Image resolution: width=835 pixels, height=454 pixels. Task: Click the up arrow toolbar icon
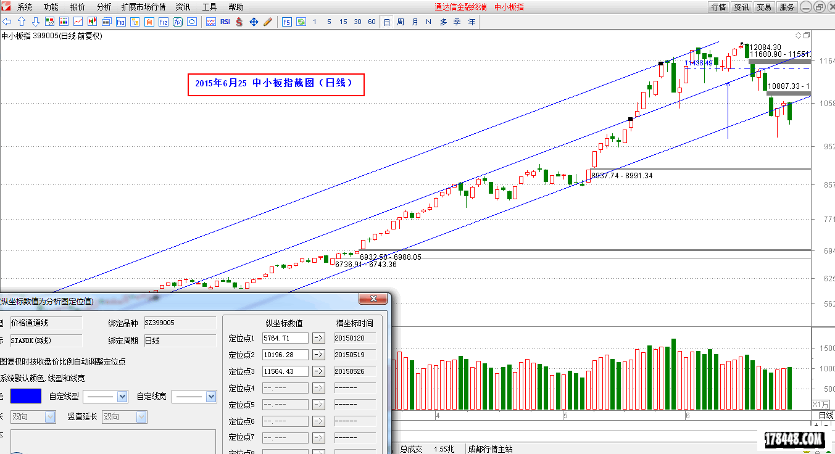click(x=22, y=22)
